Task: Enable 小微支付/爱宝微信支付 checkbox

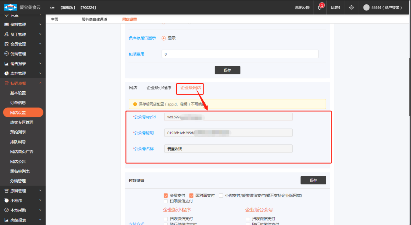Action: (x=221, y=195)
